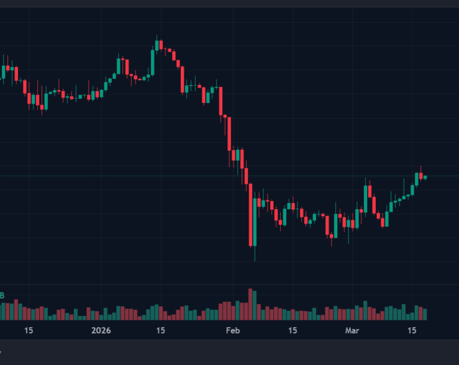Image resolution: width=459 pixels, height=365 pixels.
Task: Click the tall green candle just before mid-March
Action: pyautogui.click(x=418, y=179)
